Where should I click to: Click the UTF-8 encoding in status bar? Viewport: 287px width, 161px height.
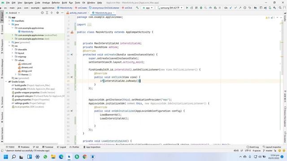pyautogui.click(x=248, y=151)
